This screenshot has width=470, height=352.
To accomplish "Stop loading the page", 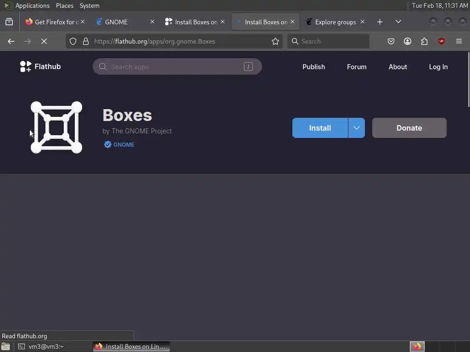I will [44, 41].
